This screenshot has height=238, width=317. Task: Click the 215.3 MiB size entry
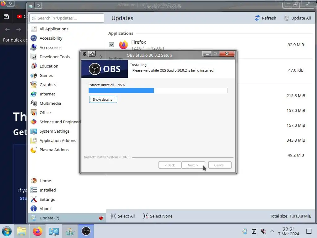point(296,95)
